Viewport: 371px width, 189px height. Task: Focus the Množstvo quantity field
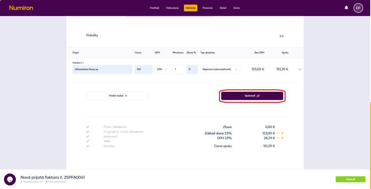[x=178, y=69]
